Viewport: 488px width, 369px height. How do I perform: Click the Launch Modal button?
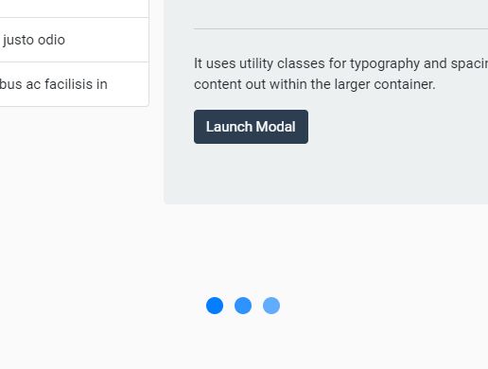point(251,127)
